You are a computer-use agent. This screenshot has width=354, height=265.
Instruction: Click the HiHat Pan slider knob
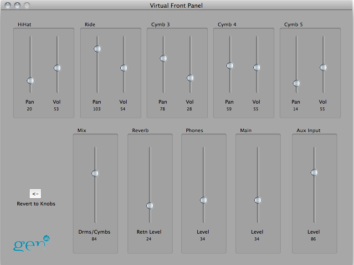click(x=31, y=81)
